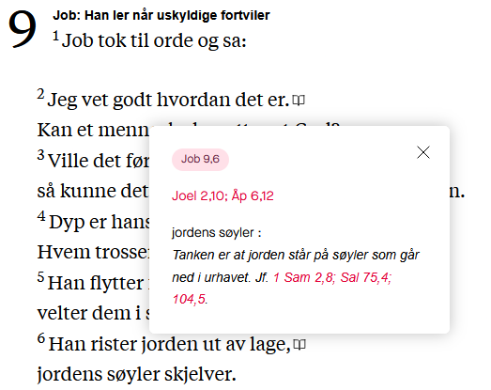Follow the 1 Sam 2,8 reference link
The height and width of the screenshot is (390, 491).
(303, 277)
